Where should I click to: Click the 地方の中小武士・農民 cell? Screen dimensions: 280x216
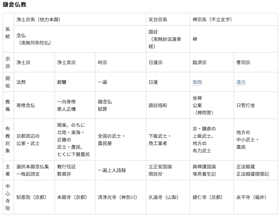256,140
